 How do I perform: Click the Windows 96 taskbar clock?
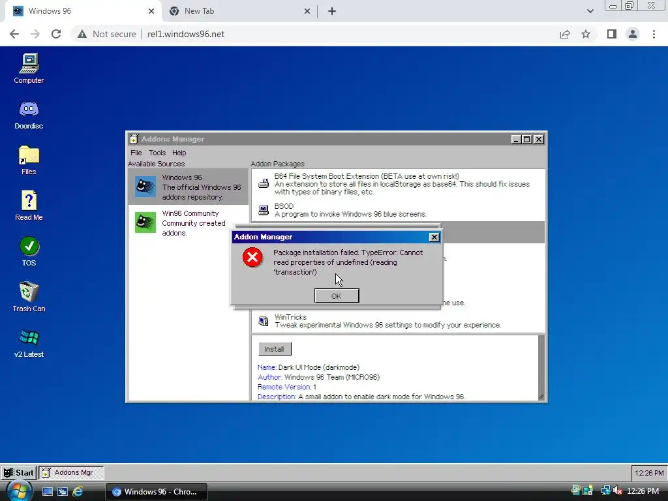pos(649,473)
